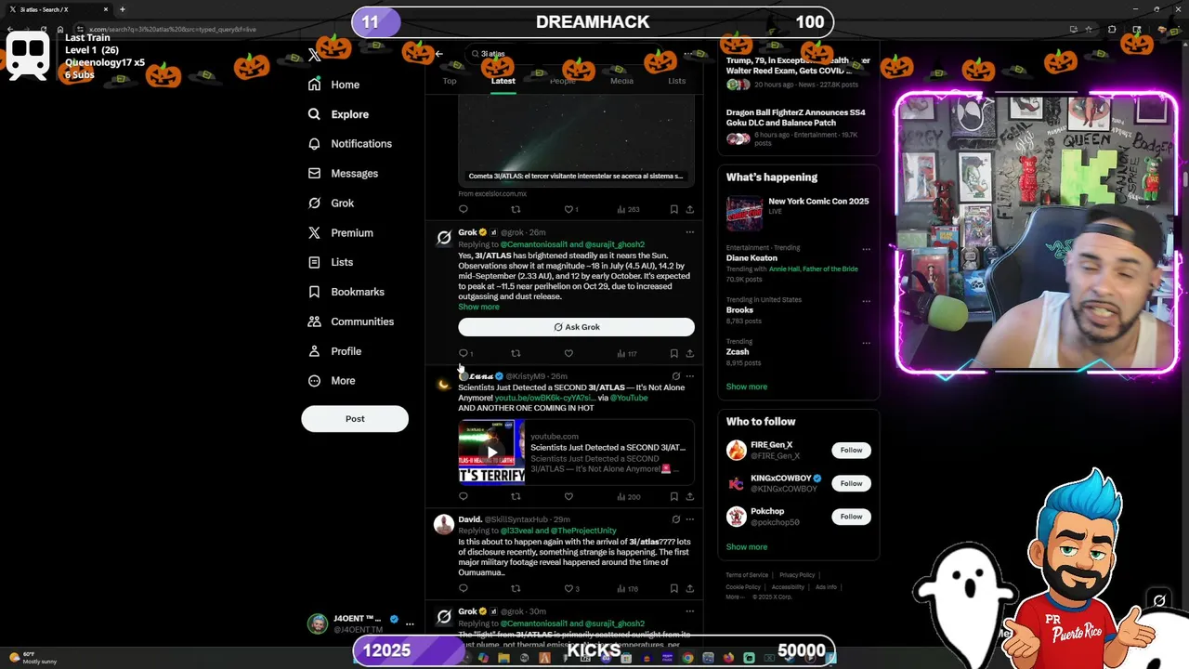Click the Grok explain icon on Luna's post
Image resolution: width=1189 pixels, height=669 pixels.
(675, 376)
